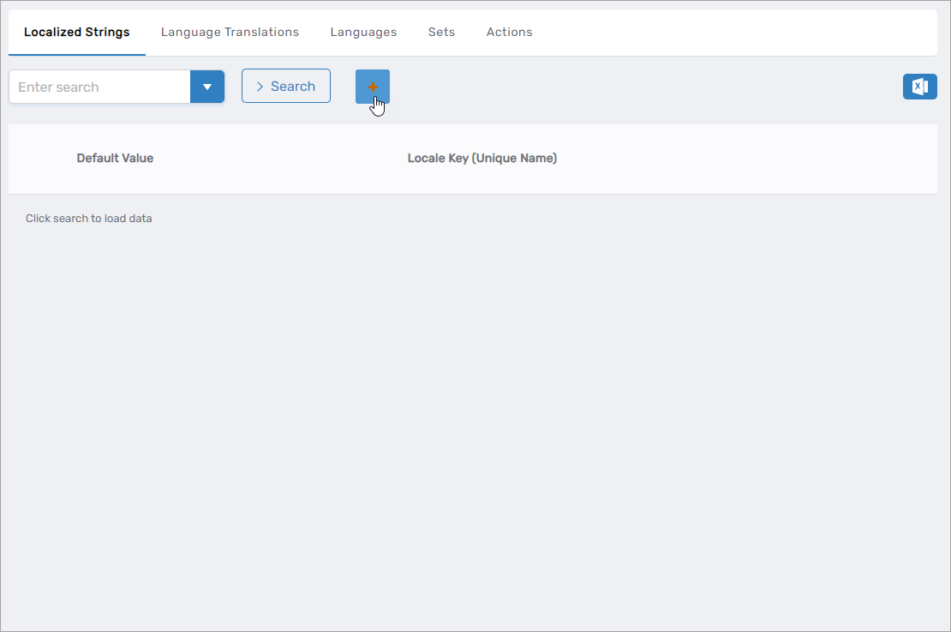The width and height of the screenshot is (951, 632).
Task: Switch to the Language Translations tab
Action: click(x=230, y=32)
